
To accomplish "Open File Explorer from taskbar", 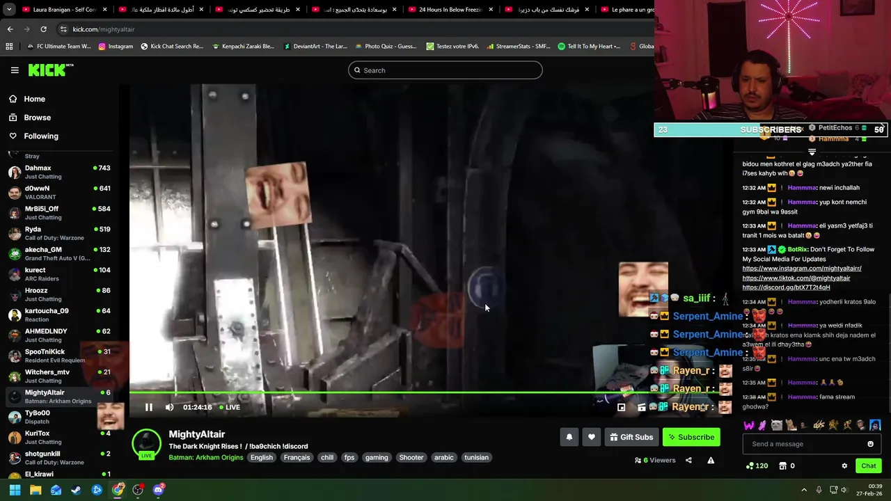I will click(x=36, y=490).
